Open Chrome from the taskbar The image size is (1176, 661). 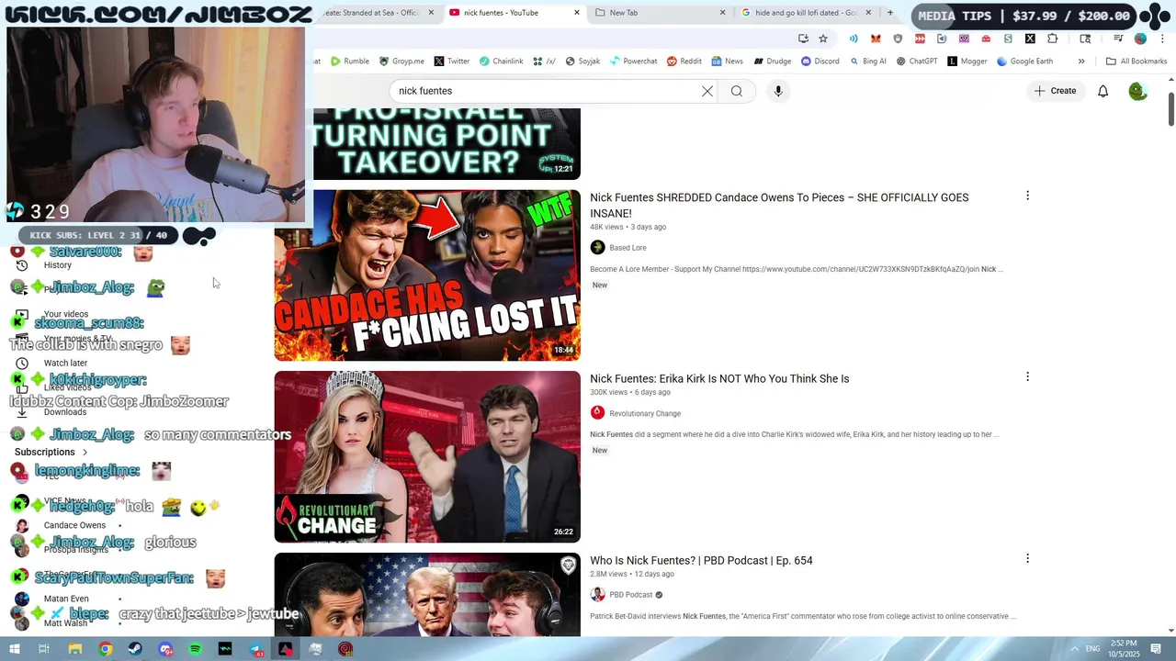pyautogui.click(x=106, y=649)
